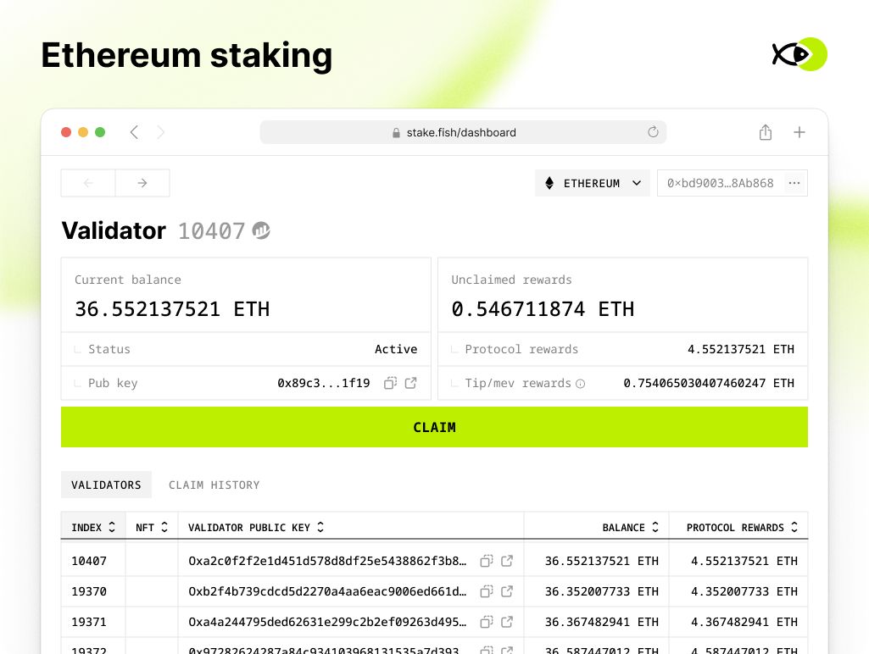This screenshot has width=869, height=654.
Task: Click the dashboard right arrow button
Action: 142,183
